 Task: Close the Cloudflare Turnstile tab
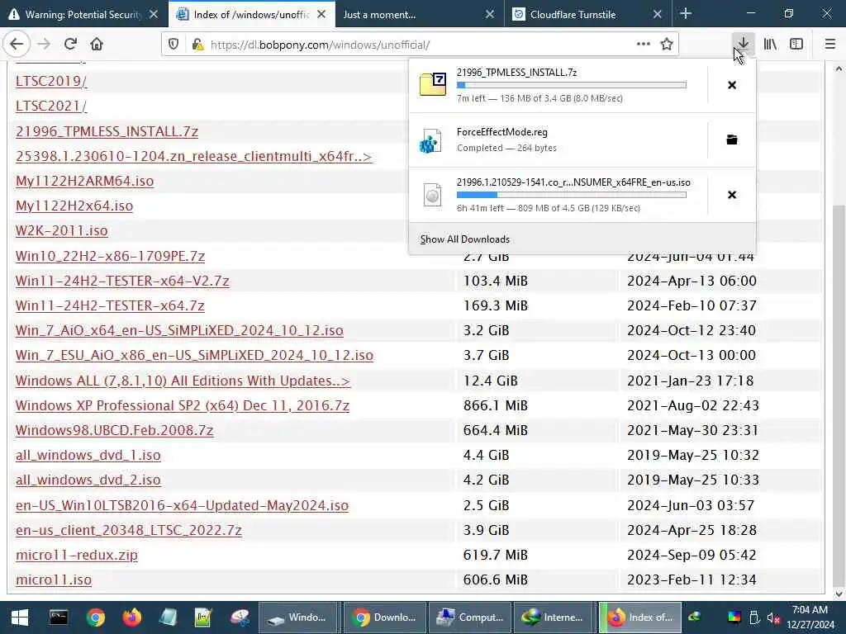tap(657, 14)
